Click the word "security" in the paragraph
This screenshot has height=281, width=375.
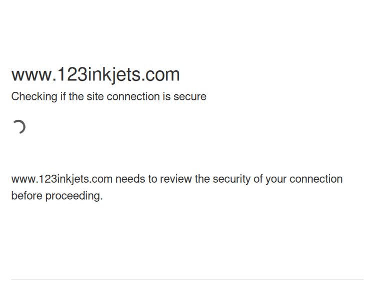pos(231,179)
